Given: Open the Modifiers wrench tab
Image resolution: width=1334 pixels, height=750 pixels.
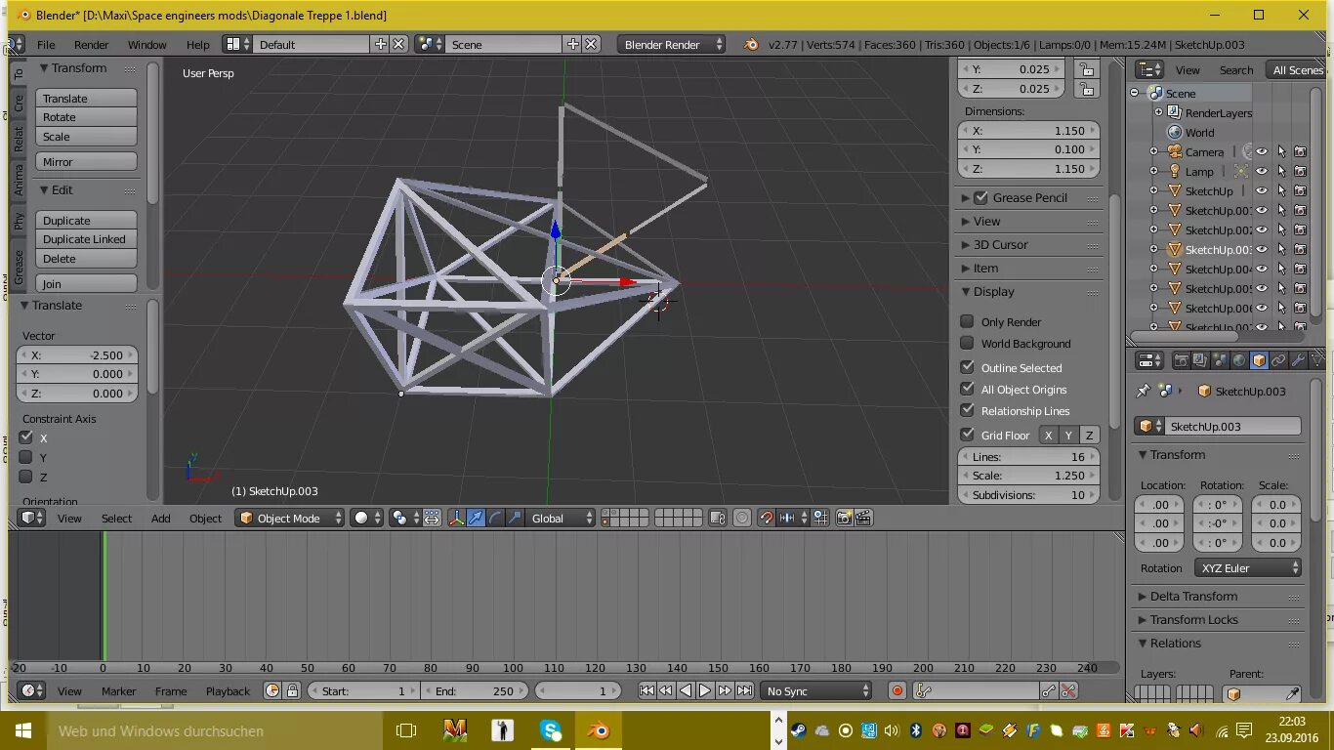Looking at the screenshot, I should (x=1298, y=360).
